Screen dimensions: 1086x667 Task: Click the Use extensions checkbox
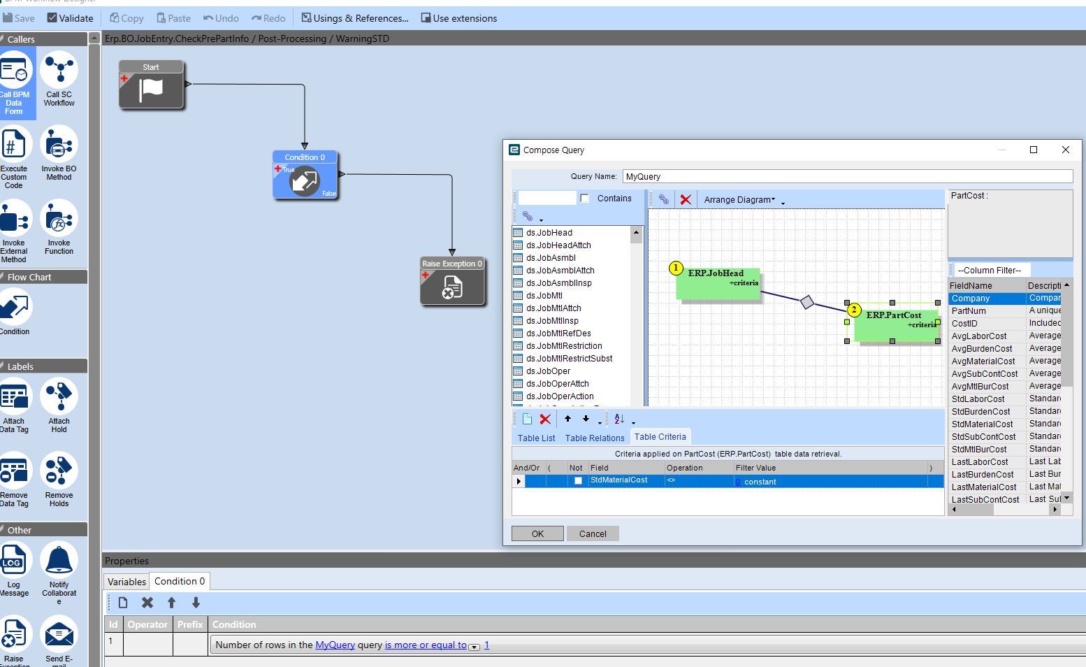(426, 18)
